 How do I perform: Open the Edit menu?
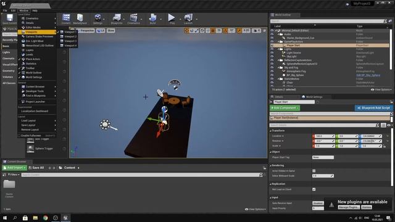click(x=14, y=10)
